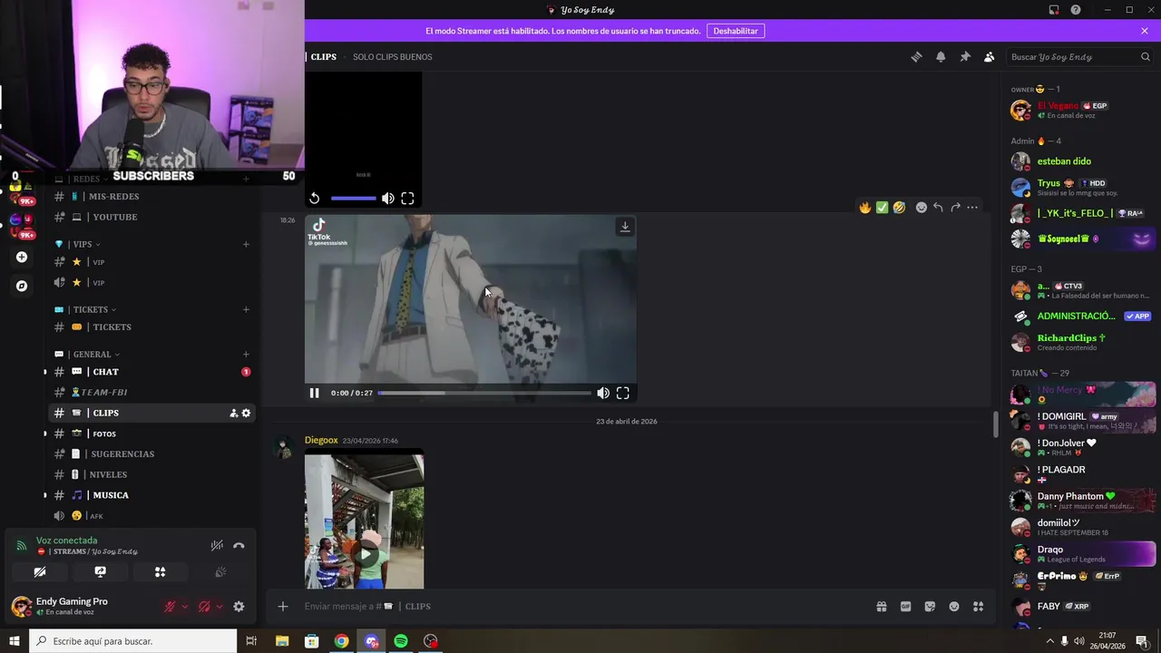Open add reaction smiley on message toolbar
The image size is (1161, 653).
[922, 208]
